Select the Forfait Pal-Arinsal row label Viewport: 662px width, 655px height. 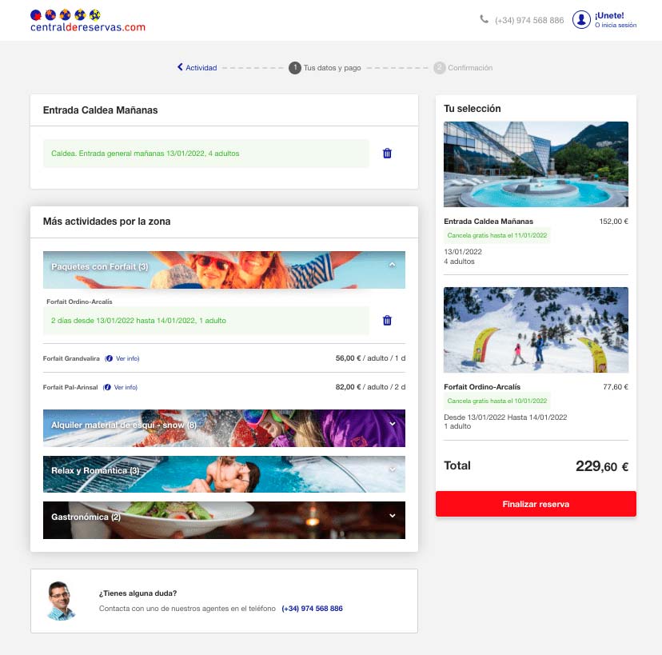coord(70,387)
